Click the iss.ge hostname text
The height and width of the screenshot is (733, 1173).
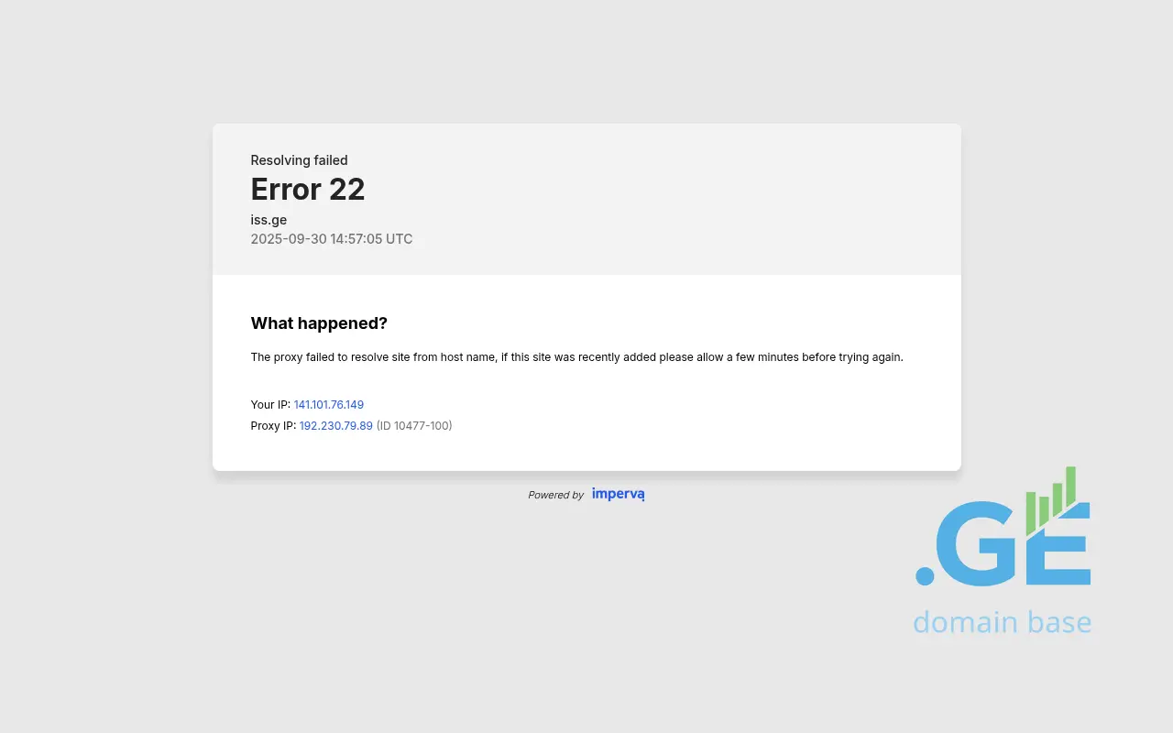[x=269, y=220]
